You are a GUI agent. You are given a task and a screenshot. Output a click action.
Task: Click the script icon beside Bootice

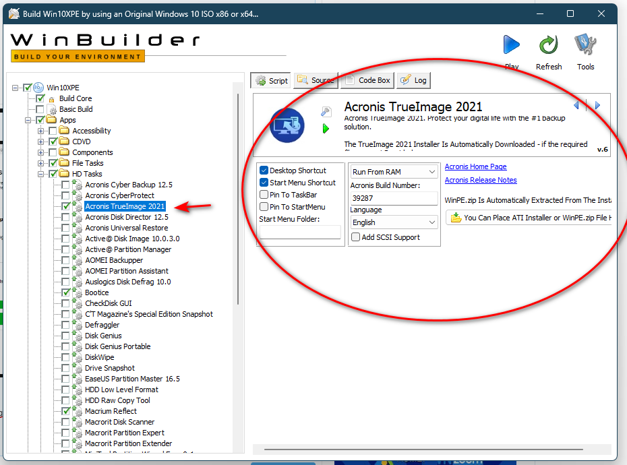[77, 292]
